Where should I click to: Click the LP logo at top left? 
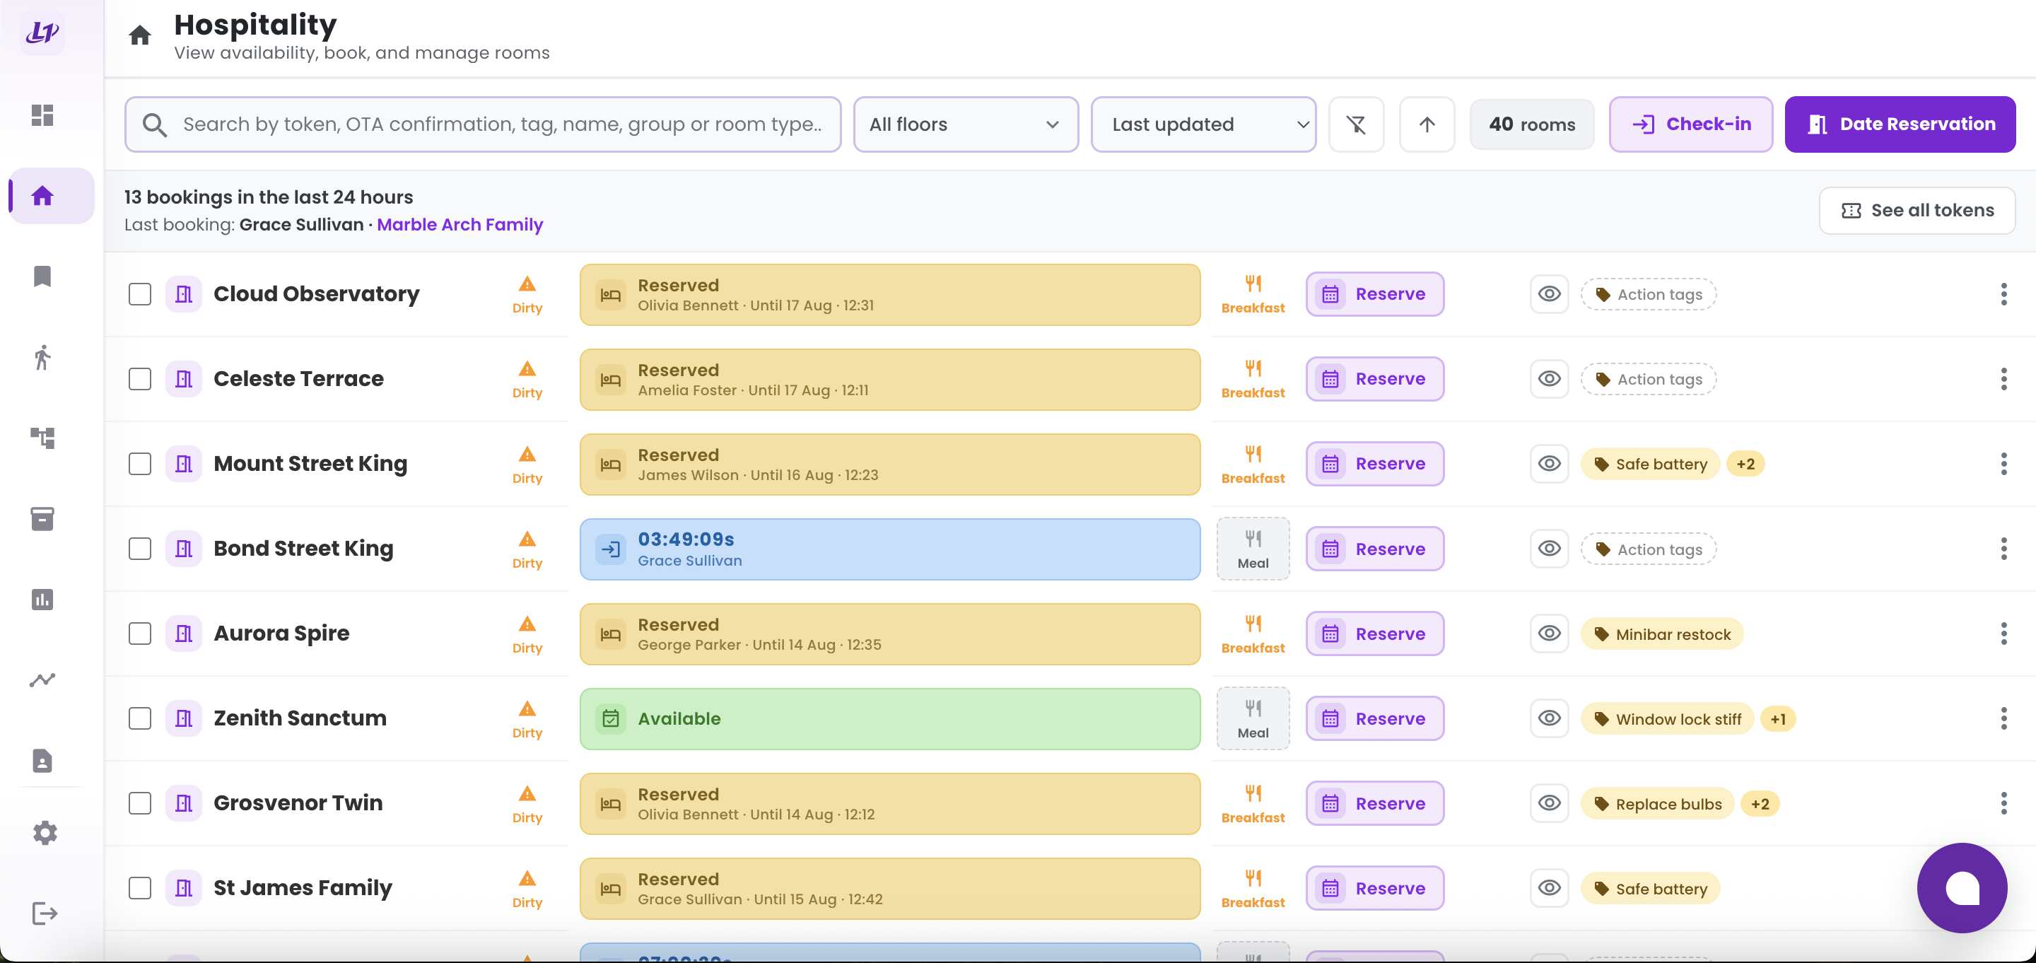coord(42,33)
